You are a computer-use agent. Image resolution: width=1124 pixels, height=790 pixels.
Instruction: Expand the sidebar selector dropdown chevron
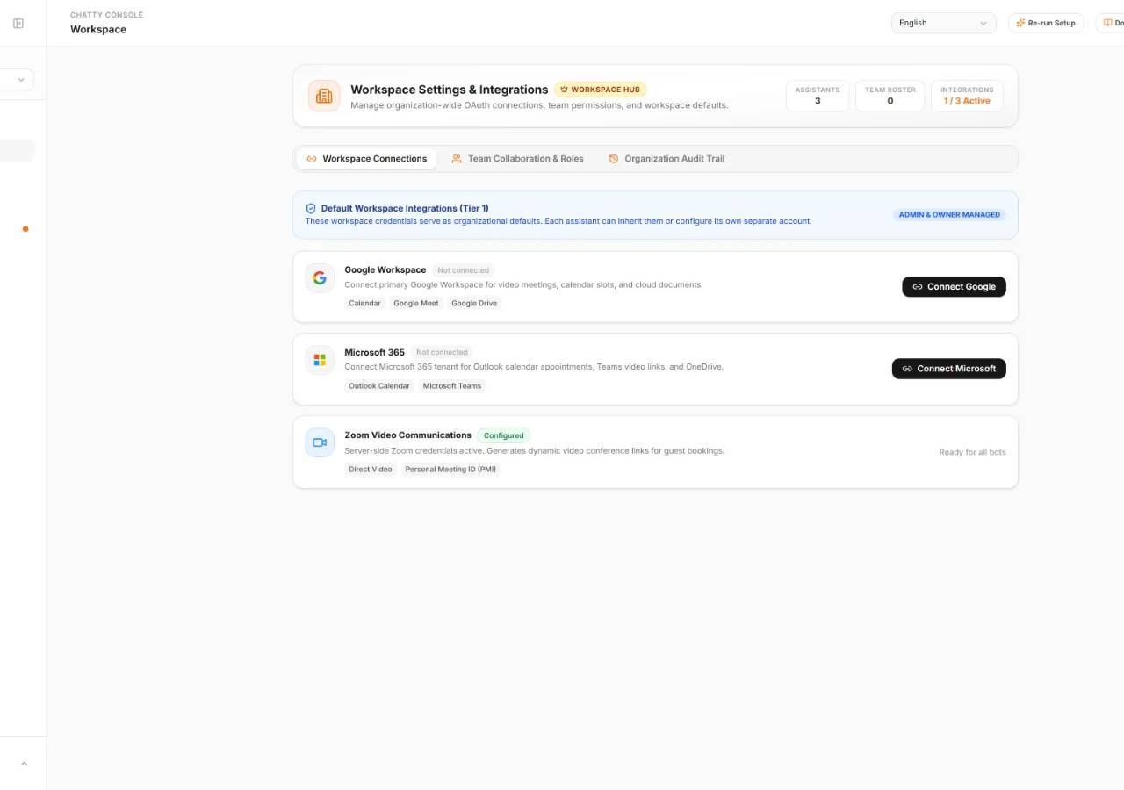click(21, 80)
